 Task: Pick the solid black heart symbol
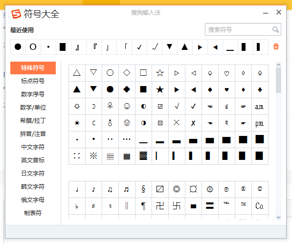(x=226, y=89)
